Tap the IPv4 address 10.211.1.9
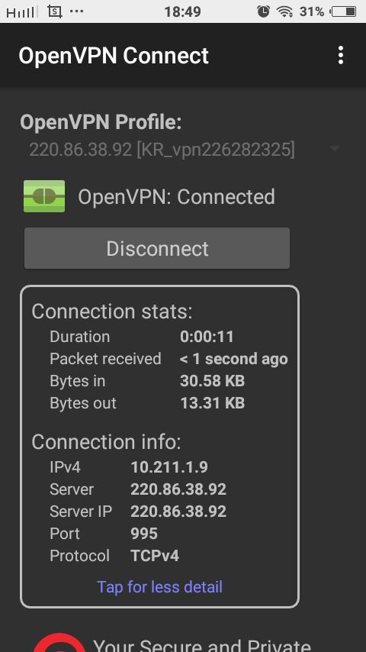 169,467
